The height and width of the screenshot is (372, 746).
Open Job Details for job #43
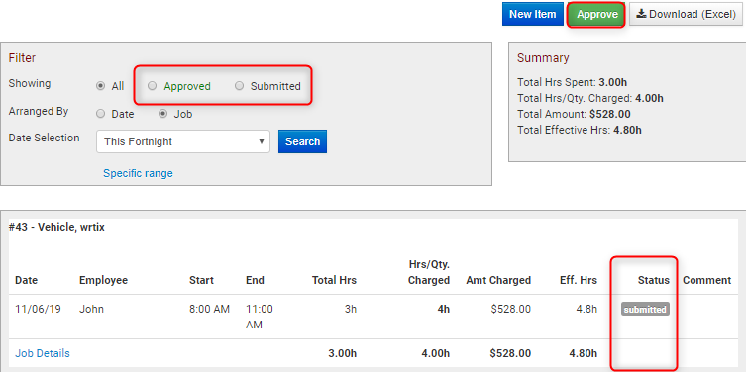coord(43,353)
